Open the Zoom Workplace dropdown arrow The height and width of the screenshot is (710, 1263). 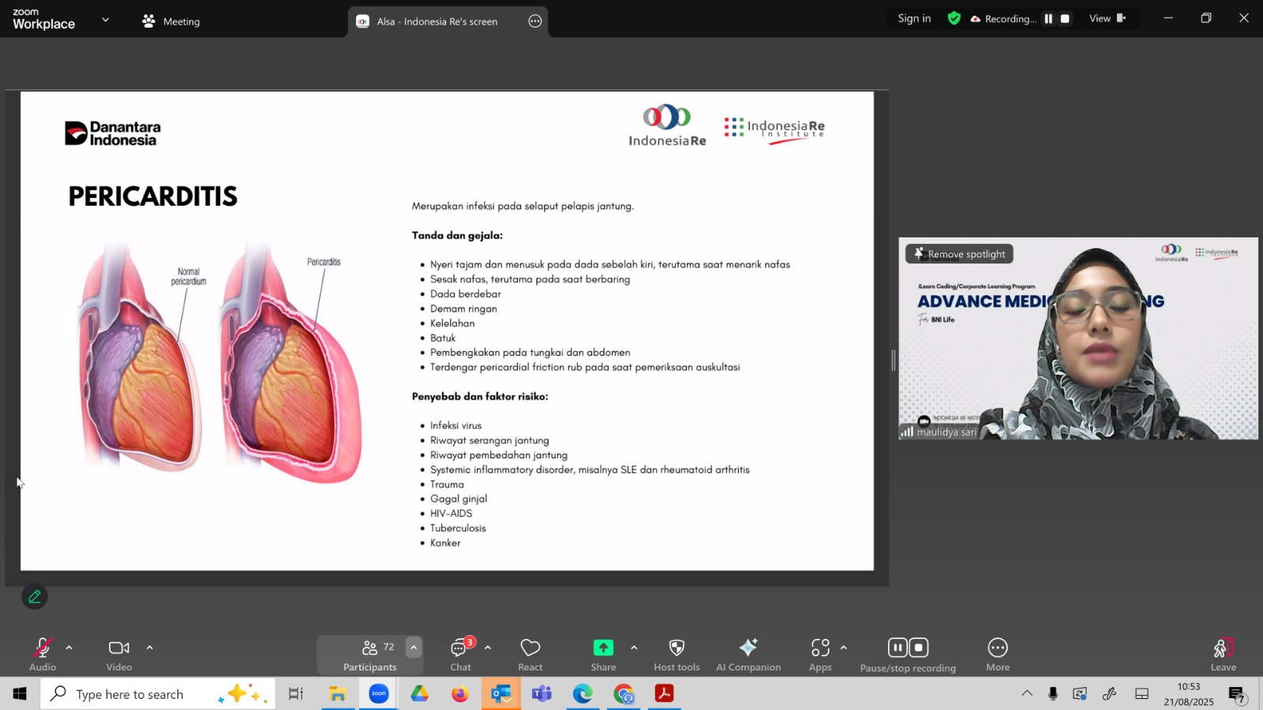pos(106,20)
